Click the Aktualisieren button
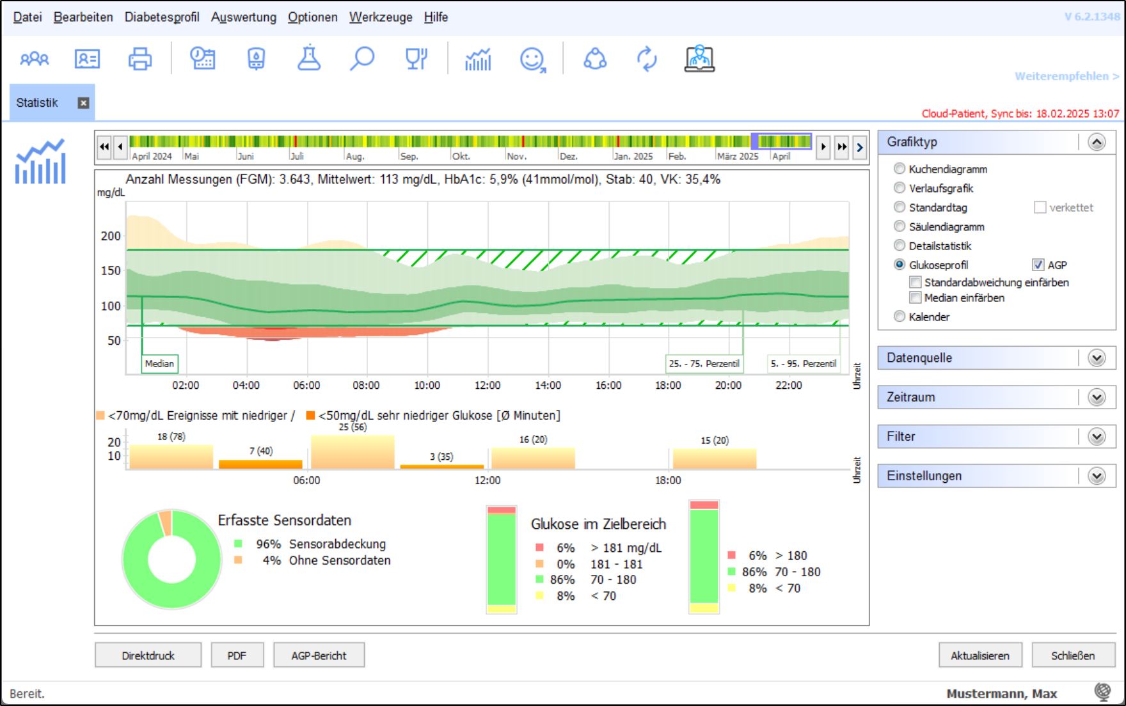Viewport: 1126px width, 706px height. [979, 655]
